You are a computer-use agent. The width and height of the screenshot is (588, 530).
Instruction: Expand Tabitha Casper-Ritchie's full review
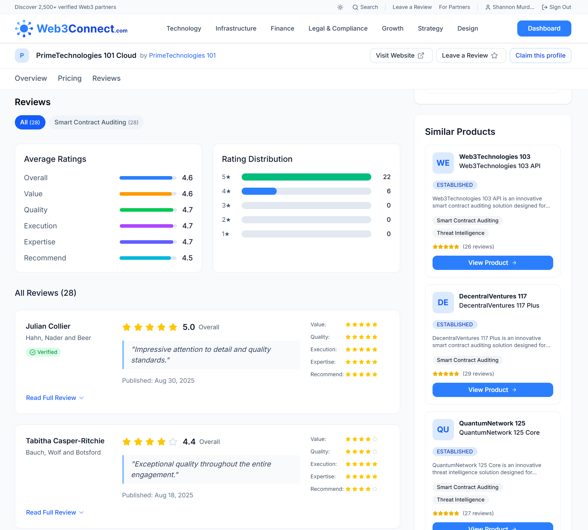click(x=55, y=512)
